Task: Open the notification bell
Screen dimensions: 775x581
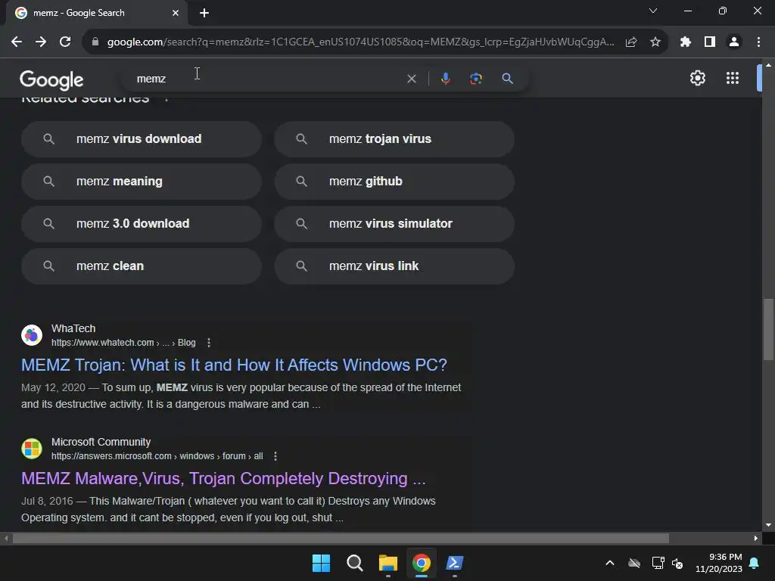Action: tap(755, 563)
